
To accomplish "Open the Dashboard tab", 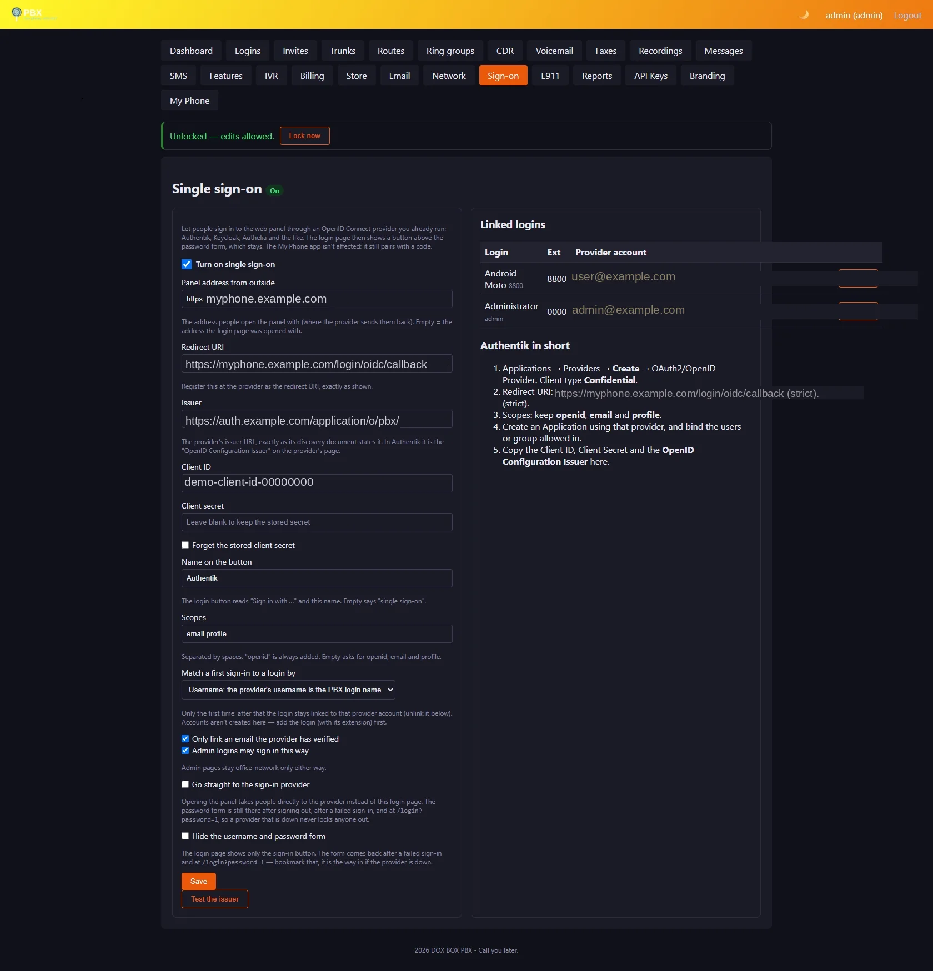I will coord(191,51).
